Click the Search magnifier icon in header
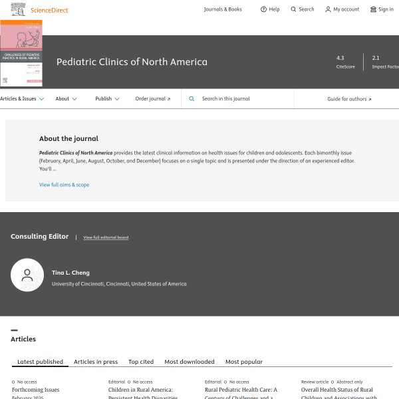This screenshot has height=399, width=399. point(294,9)
